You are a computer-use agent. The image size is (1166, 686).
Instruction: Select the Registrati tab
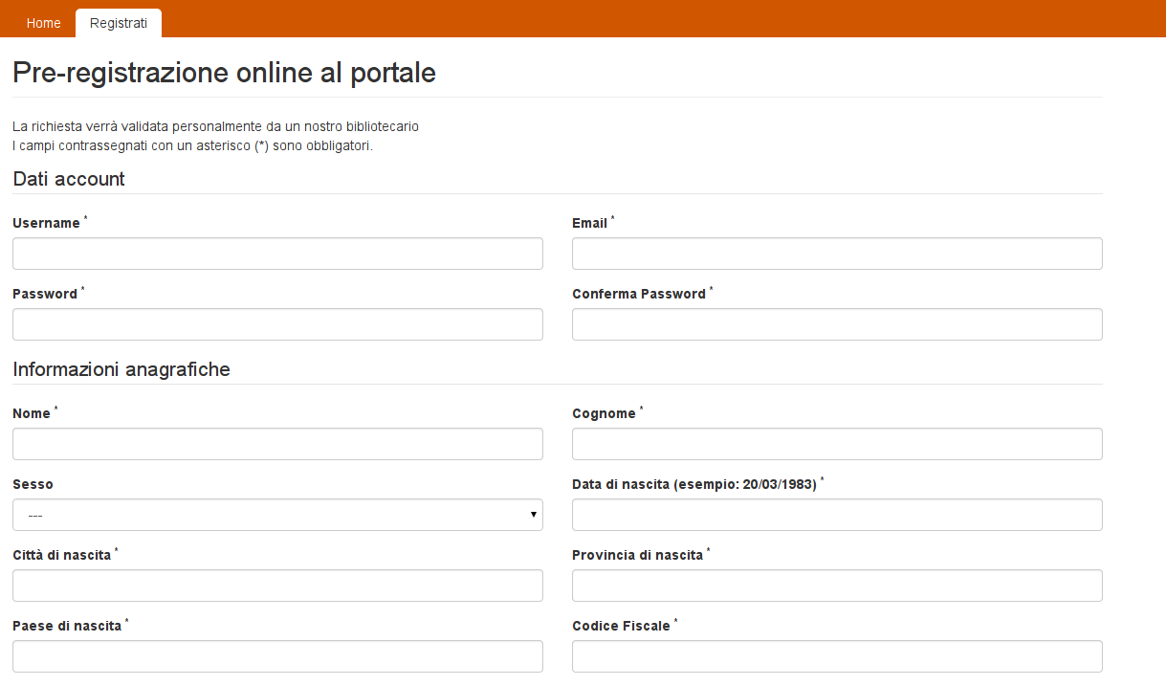point(118,22)
